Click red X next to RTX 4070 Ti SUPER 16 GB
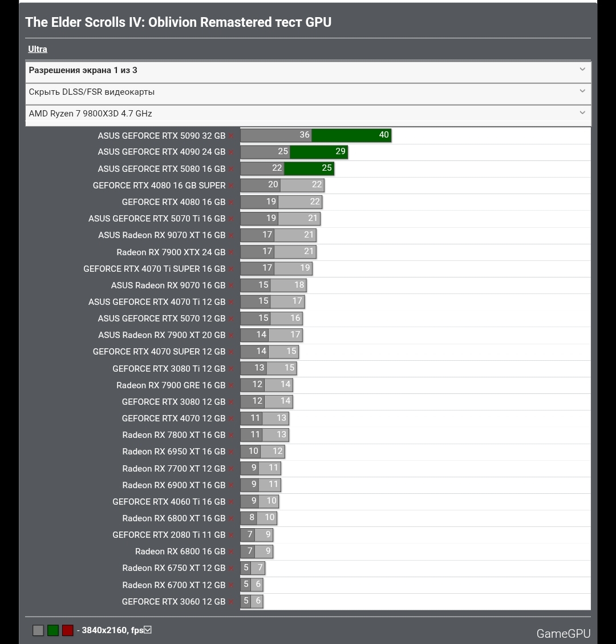Screen dimensions: 616x644 pos(231,269)
